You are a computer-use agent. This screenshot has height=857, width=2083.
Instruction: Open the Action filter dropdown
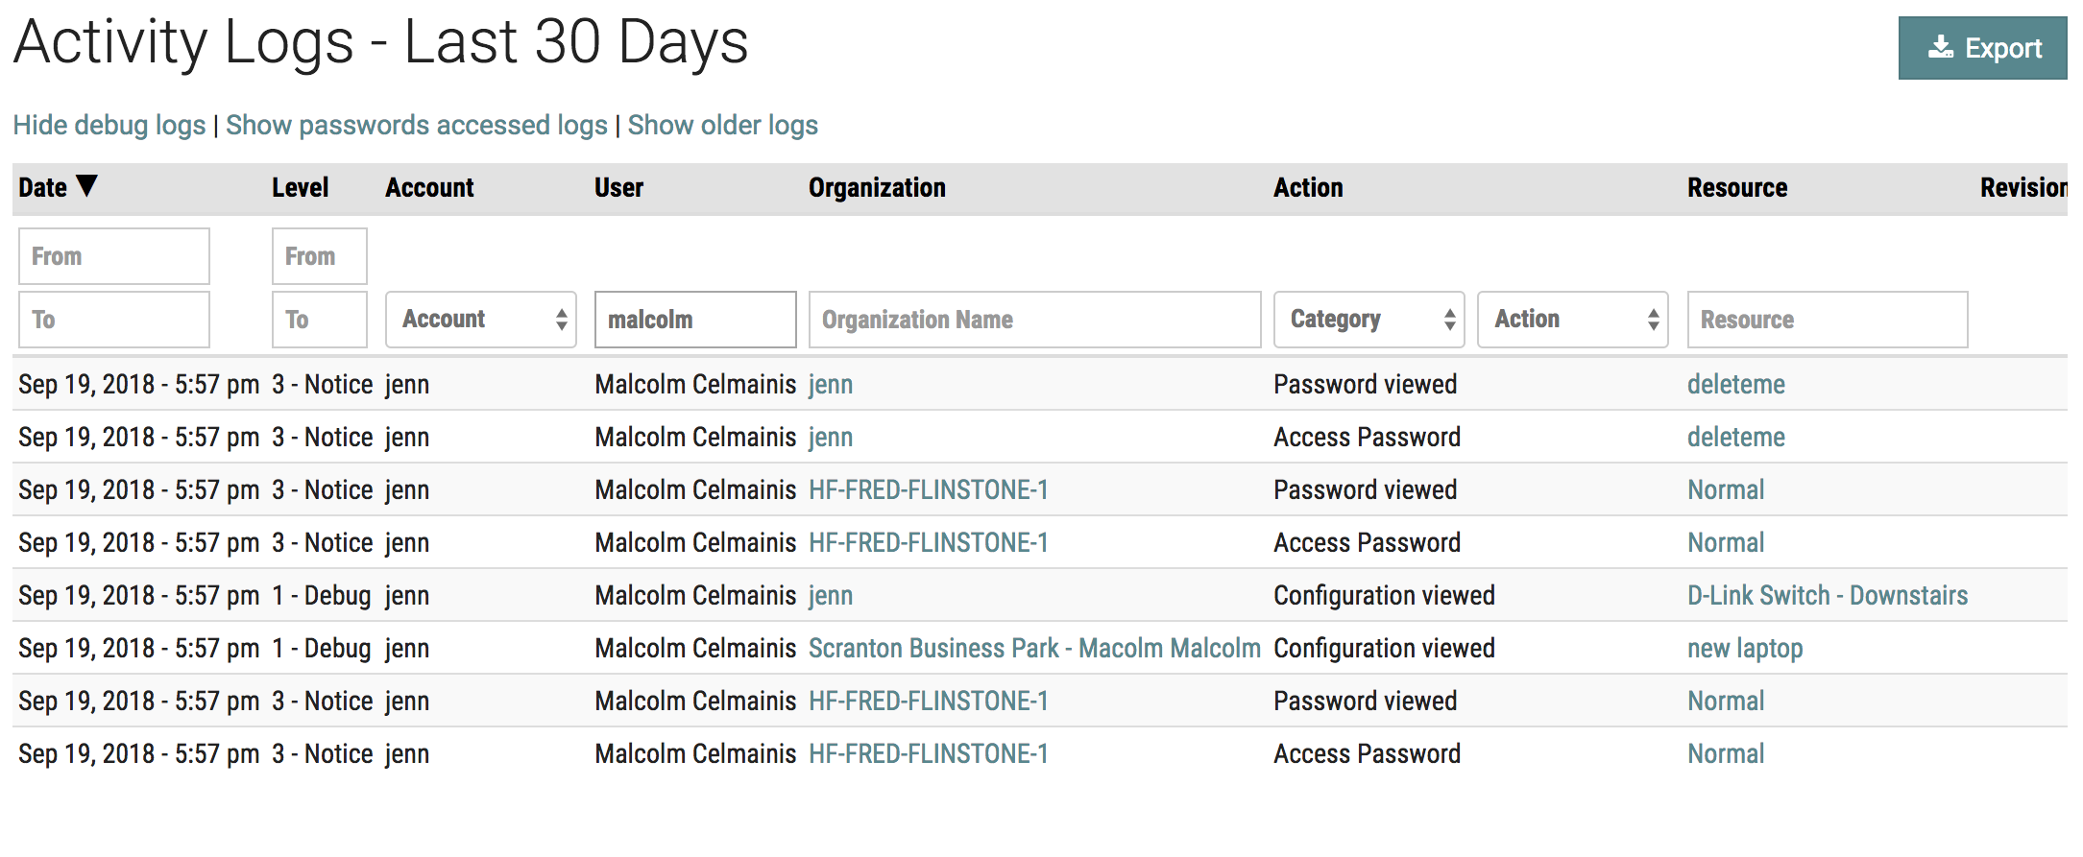(x=1572, y=320)
